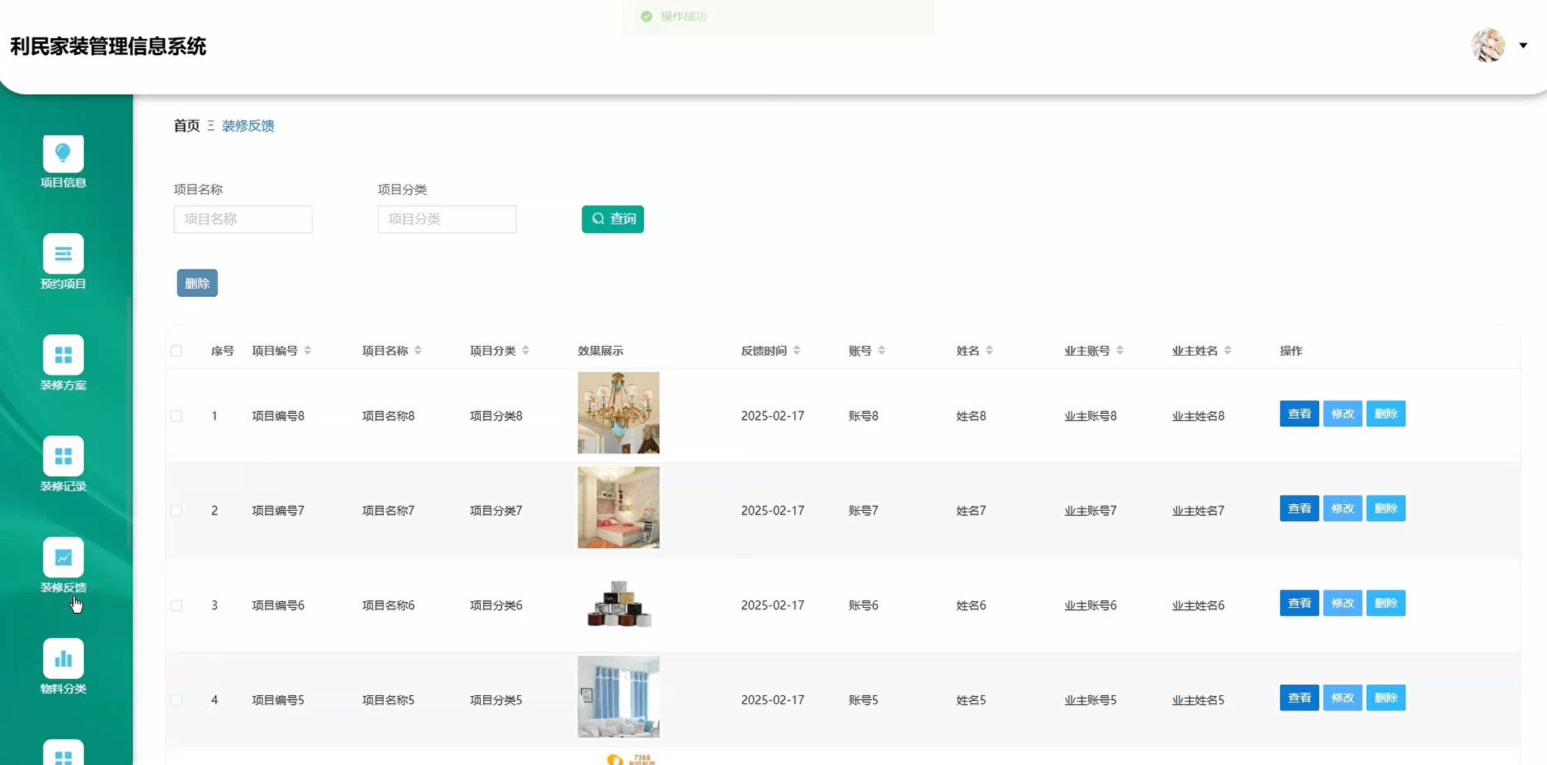Click the magnifier icon inside 查询 button
The height and width of the screenshot is (765, 1547).
click(597, 218)
